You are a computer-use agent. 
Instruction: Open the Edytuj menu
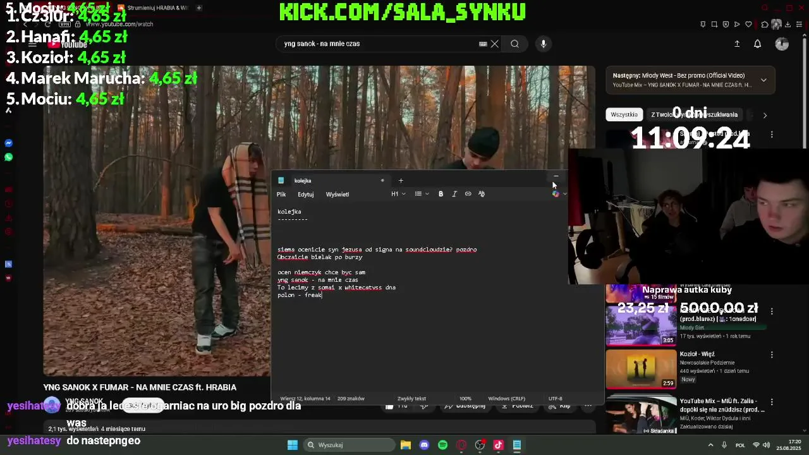(x=306, y=194)
